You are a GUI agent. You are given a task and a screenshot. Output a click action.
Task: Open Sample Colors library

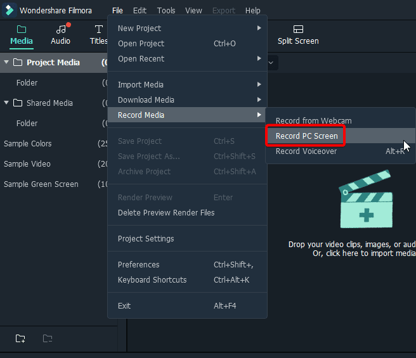[54, 143]
